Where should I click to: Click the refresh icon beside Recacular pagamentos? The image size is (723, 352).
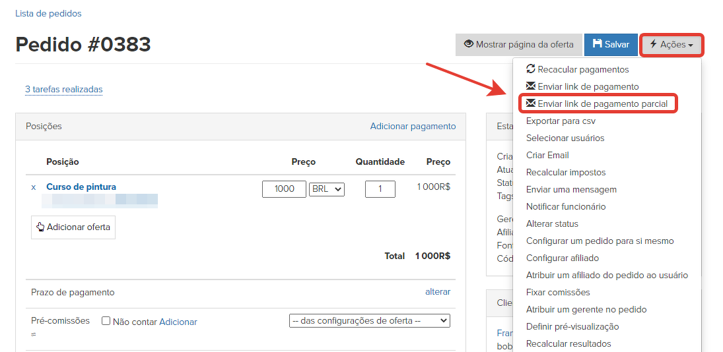coord(531,69)
